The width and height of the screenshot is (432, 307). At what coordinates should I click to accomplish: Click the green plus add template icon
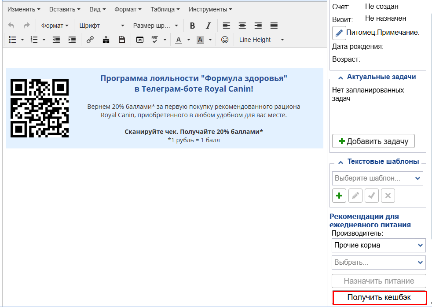(339, 196)
